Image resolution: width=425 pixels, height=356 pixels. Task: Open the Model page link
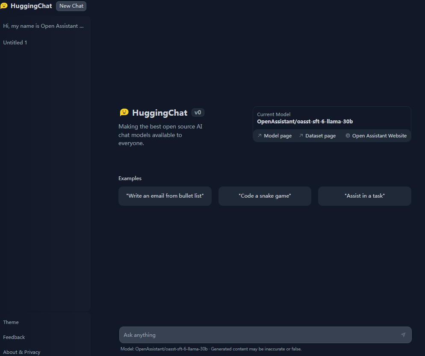(x=274, y=136)
